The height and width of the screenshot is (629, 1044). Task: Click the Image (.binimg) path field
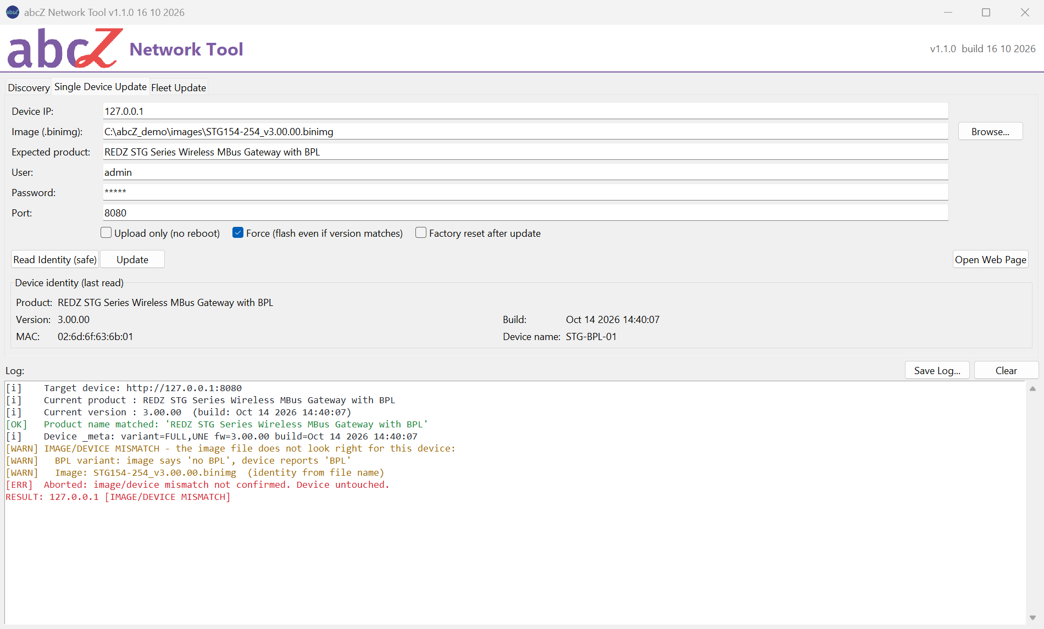[525, 131]
